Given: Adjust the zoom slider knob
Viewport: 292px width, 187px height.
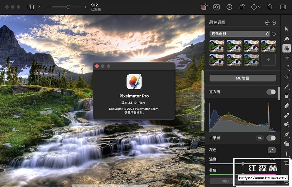Looking at the screenshot, I should 68,7.
